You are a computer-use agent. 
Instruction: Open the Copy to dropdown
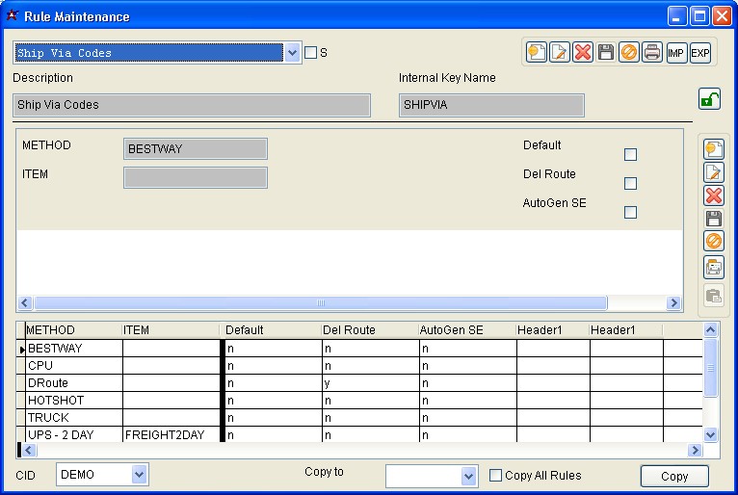pyautogui.click(x=468, y=476)
